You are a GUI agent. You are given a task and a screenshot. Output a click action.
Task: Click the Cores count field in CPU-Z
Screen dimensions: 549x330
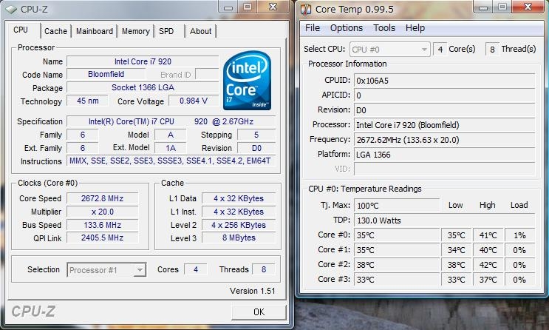pyautogui.click(x=196, y=269)
